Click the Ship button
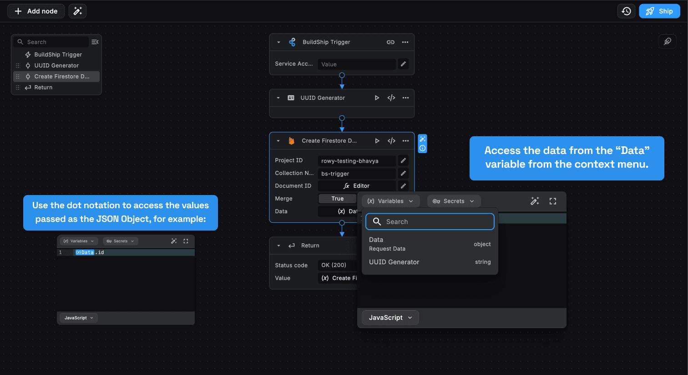The height and width of the screenshot is (375, 688). click(x=659, y=11)
